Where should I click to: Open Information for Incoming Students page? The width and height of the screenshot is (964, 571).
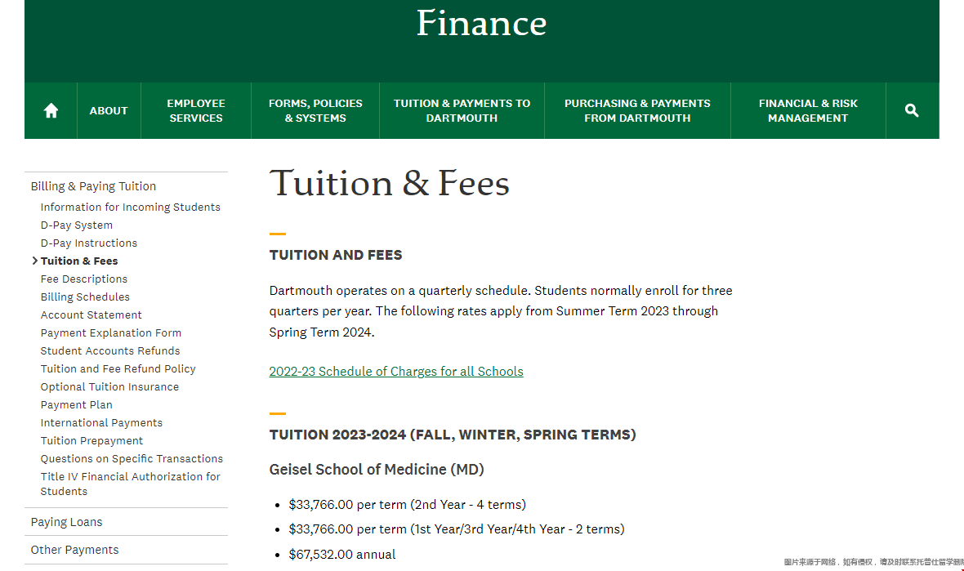tap(131, 207)
